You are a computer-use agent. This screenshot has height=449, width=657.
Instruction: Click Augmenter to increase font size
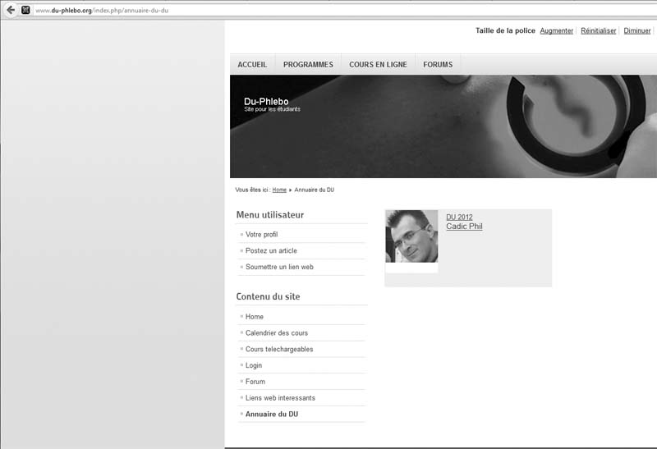[556, 31]
